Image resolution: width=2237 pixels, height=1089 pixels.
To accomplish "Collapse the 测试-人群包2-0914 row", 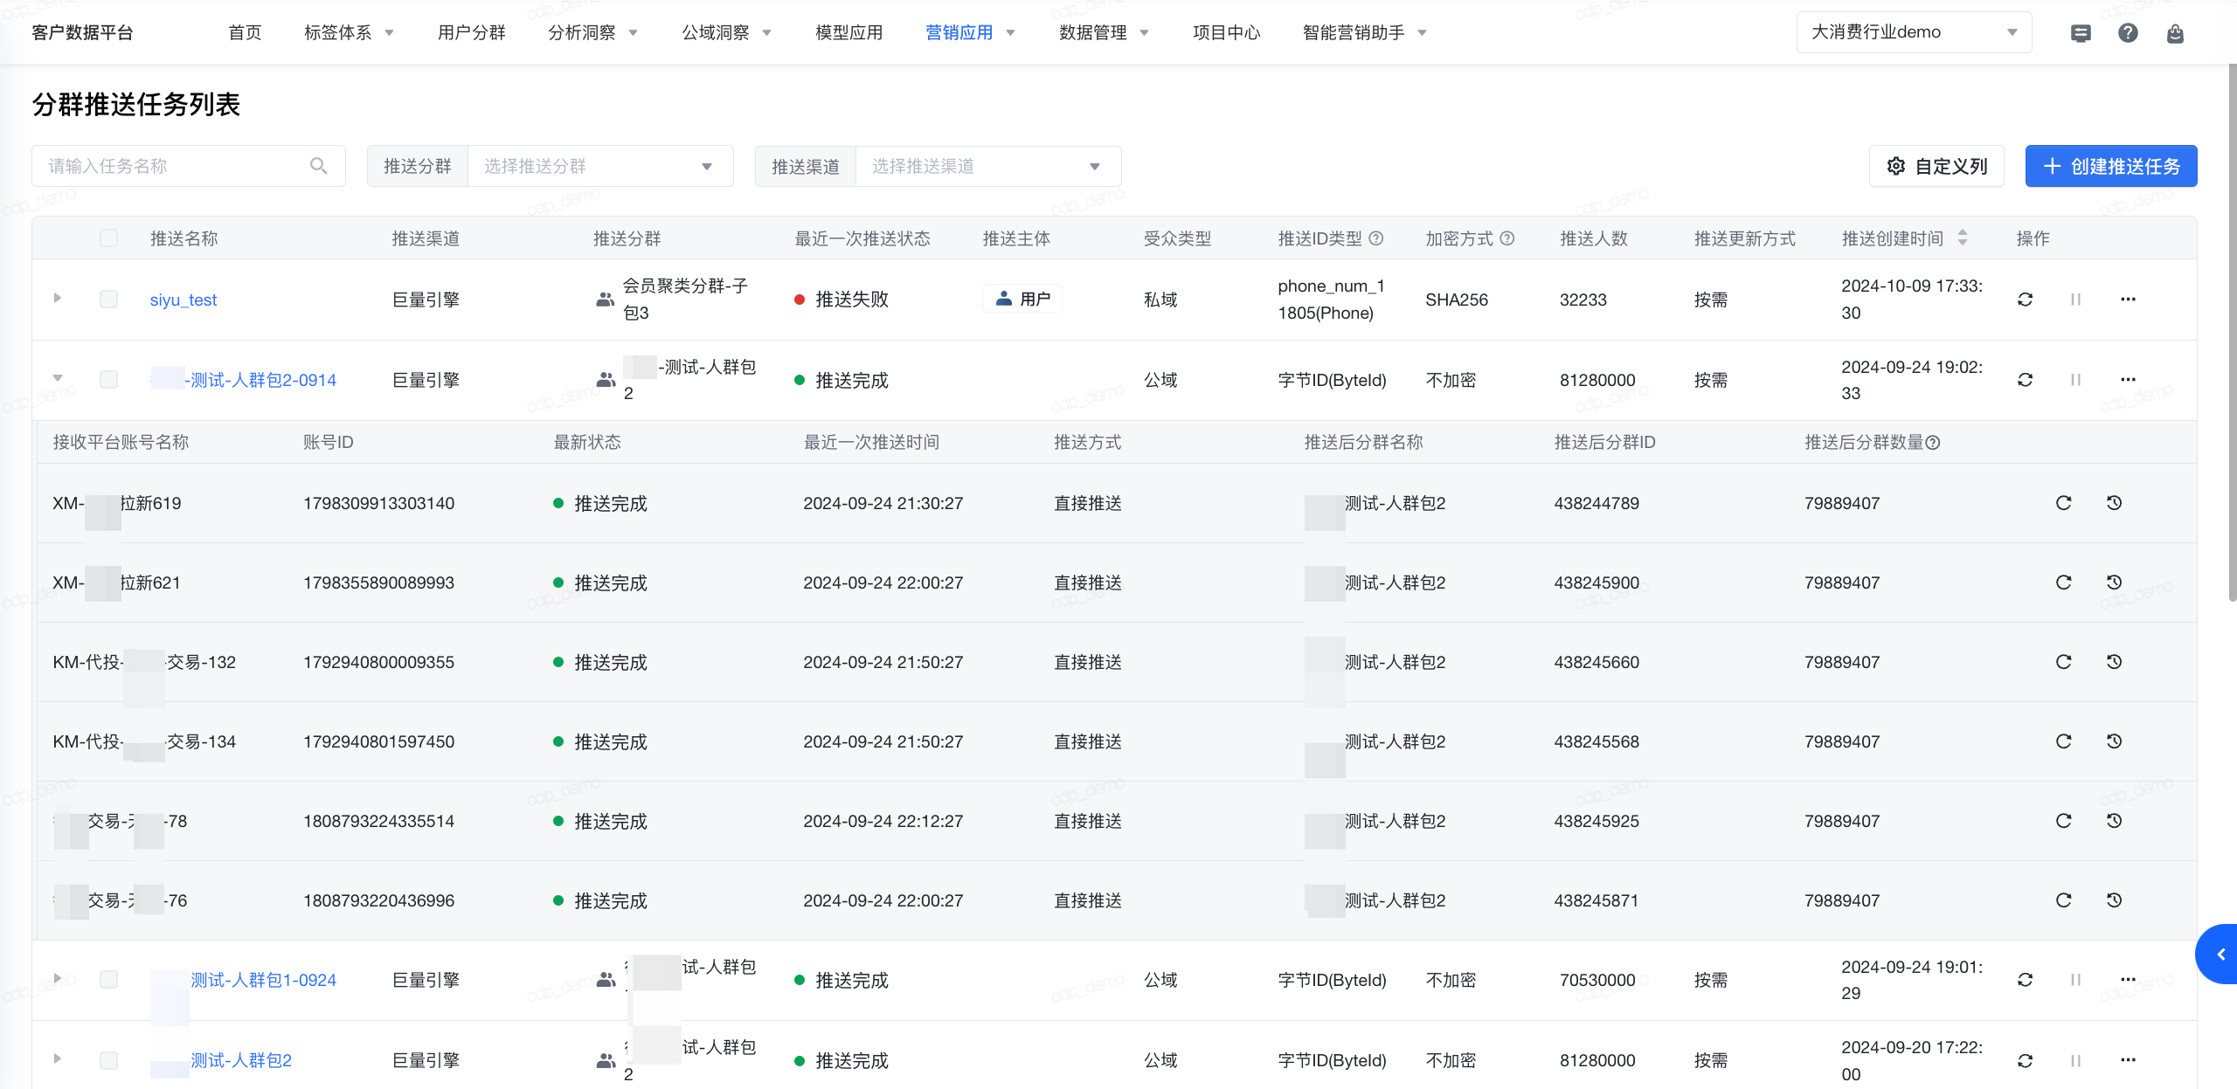I will [x=58, y=379].
